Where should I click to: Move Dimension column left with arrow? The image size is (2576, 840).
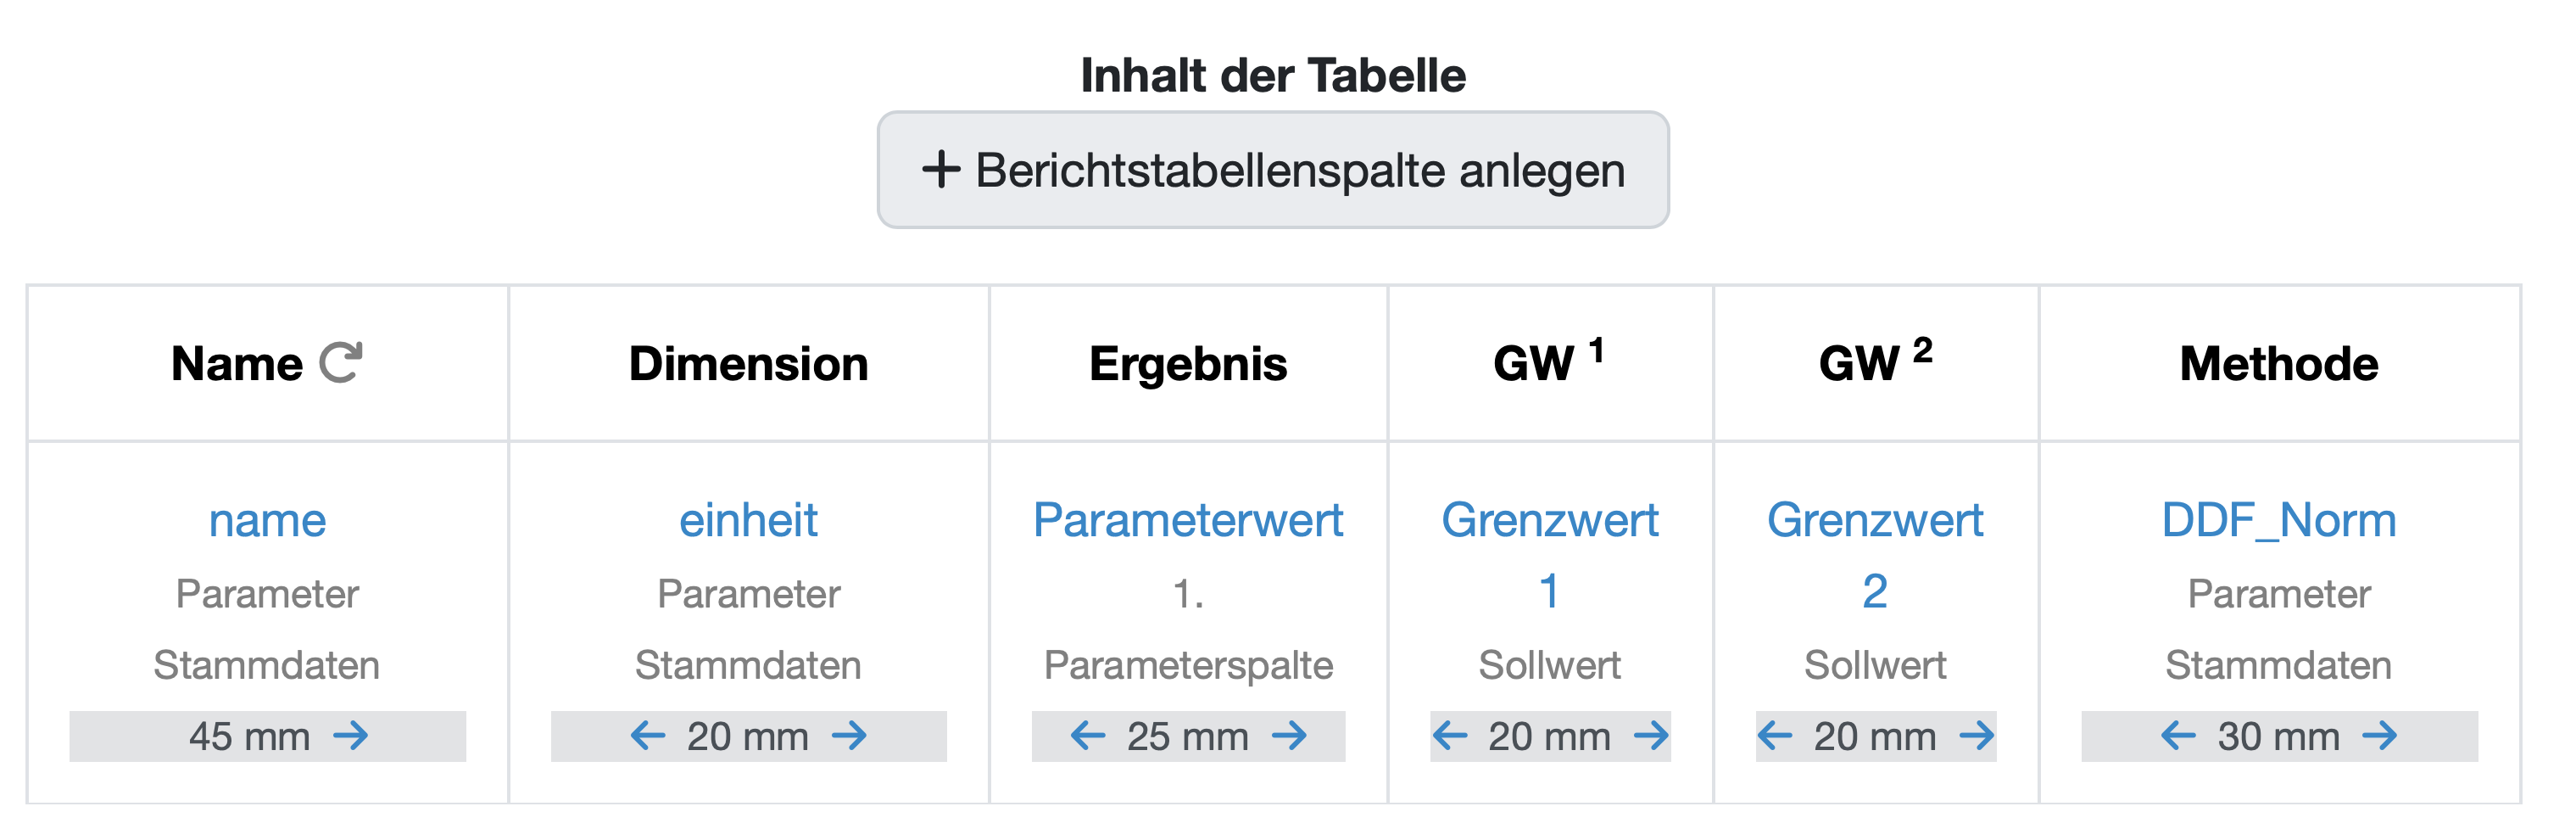(648, 736)
